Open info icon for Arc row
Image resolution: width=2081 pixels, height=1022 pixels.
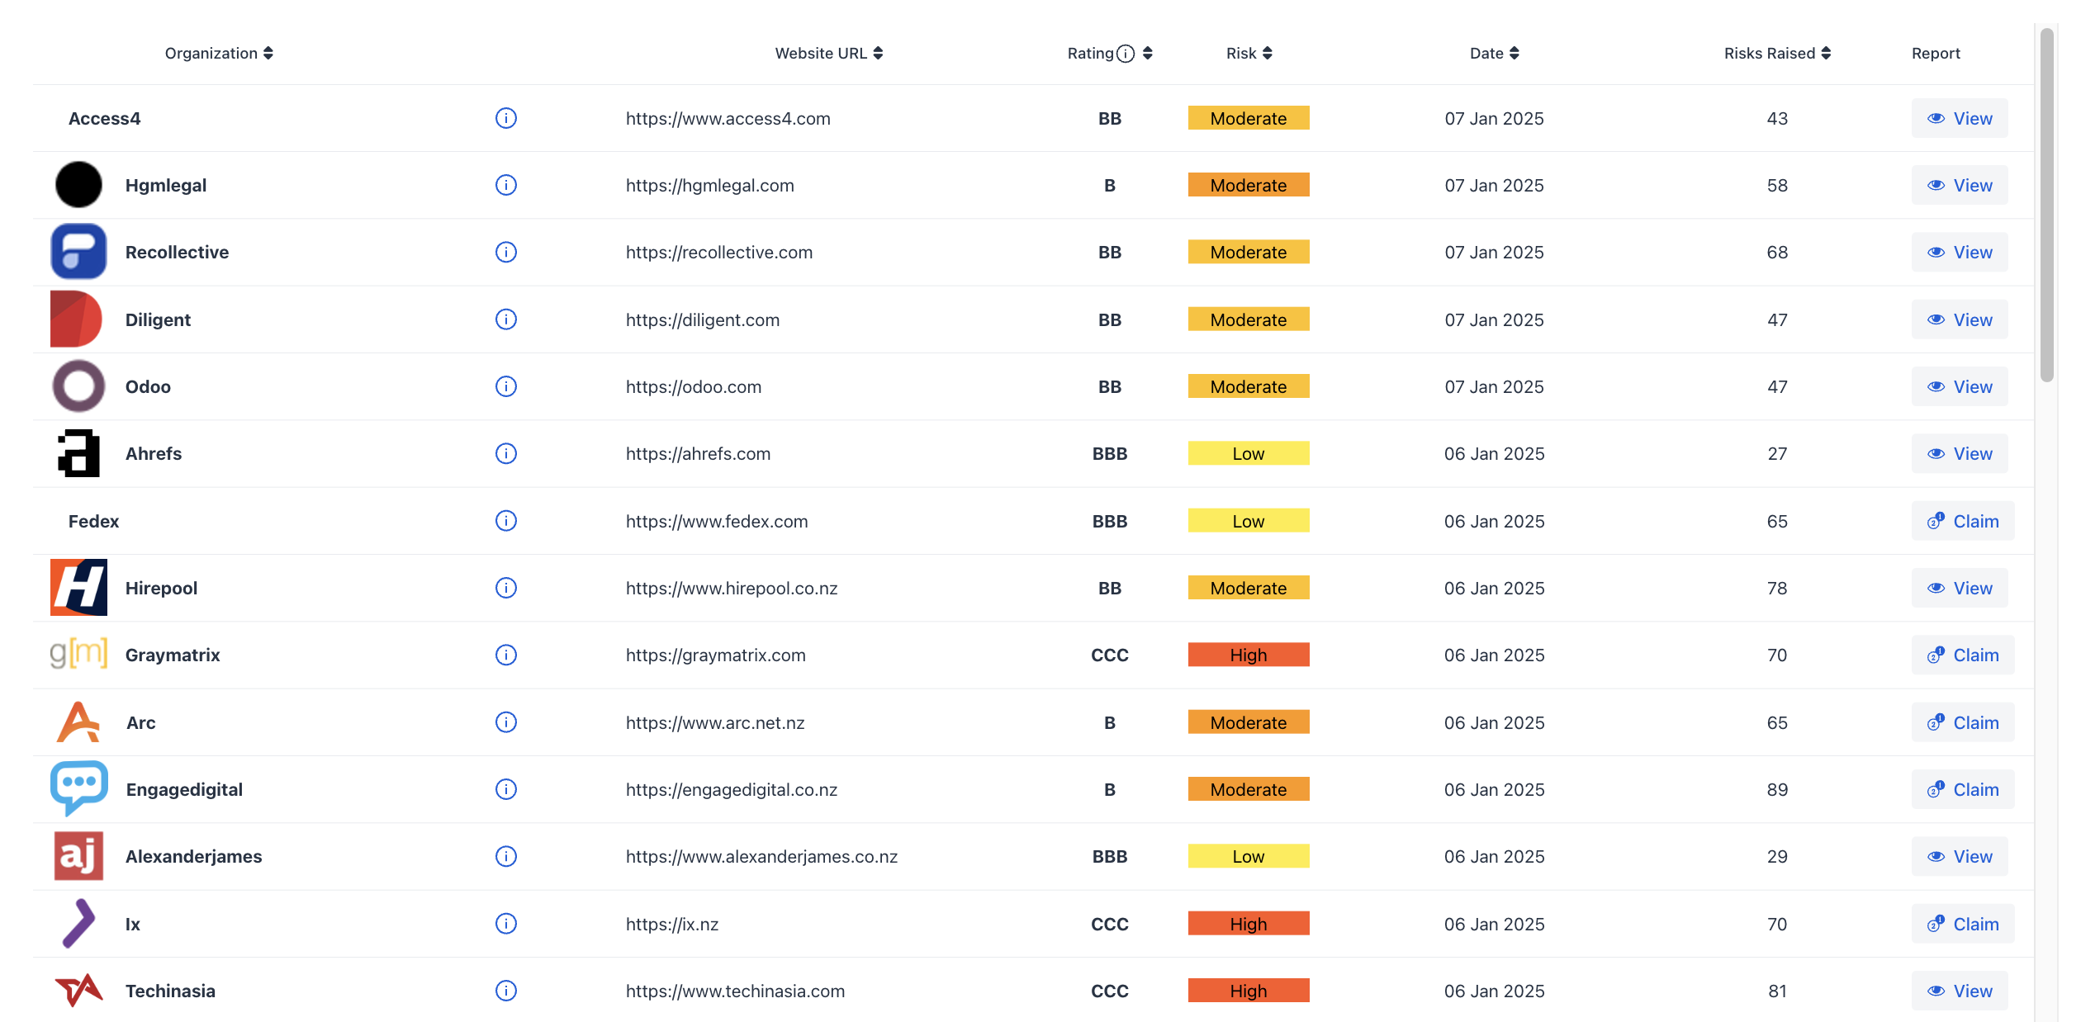[506, 722]
